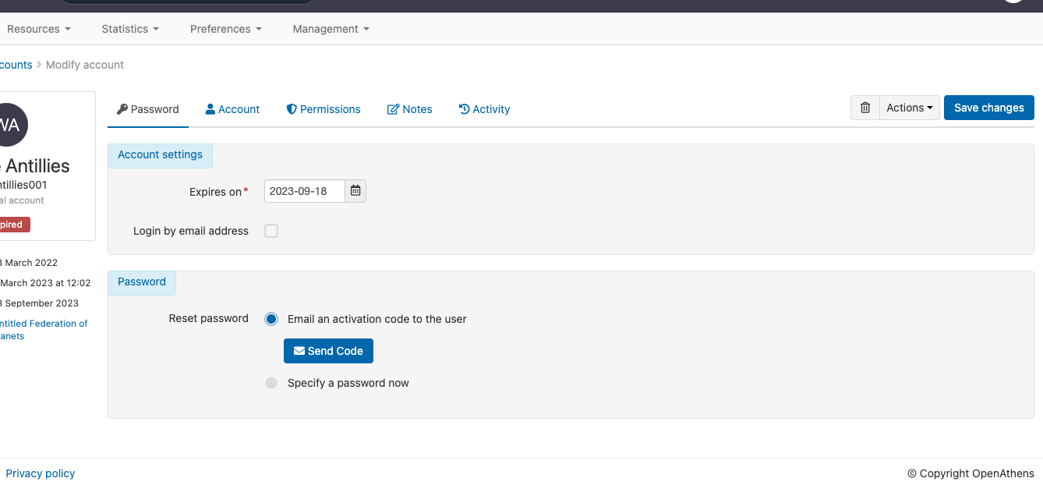Open the calendar icon beside Expires on

(355, 190)
